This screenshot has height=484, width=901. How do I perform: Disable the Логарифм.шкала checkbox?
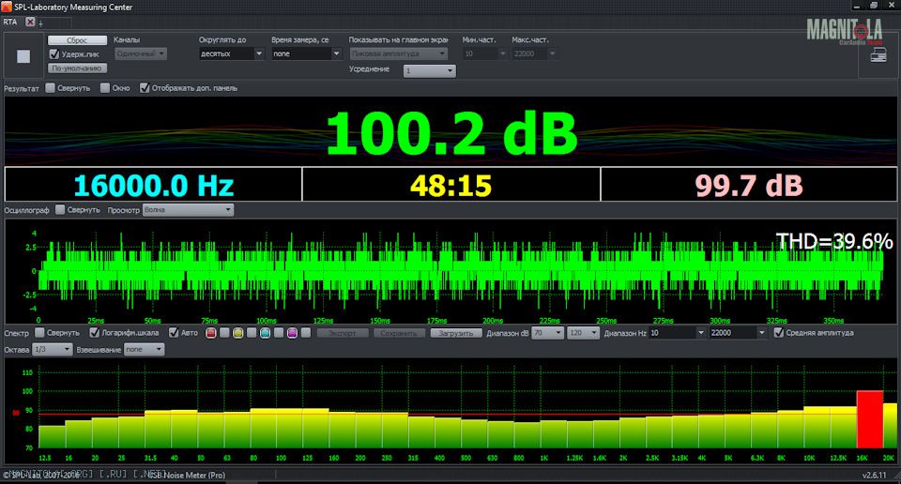click(x=95, y=332)
